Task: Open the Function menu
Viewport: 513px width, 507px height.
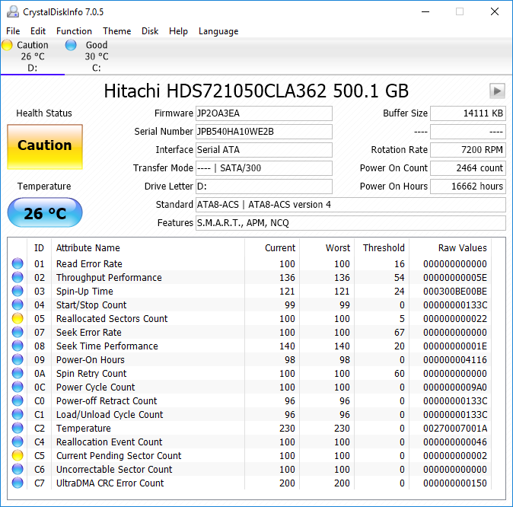Action: pos(75,31)
